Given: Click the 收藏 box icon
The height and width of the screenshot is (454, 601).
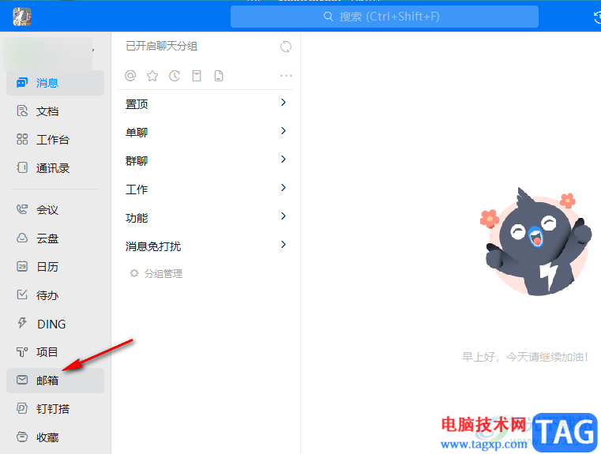Looking at the screenshot, I should click(22, 437).
